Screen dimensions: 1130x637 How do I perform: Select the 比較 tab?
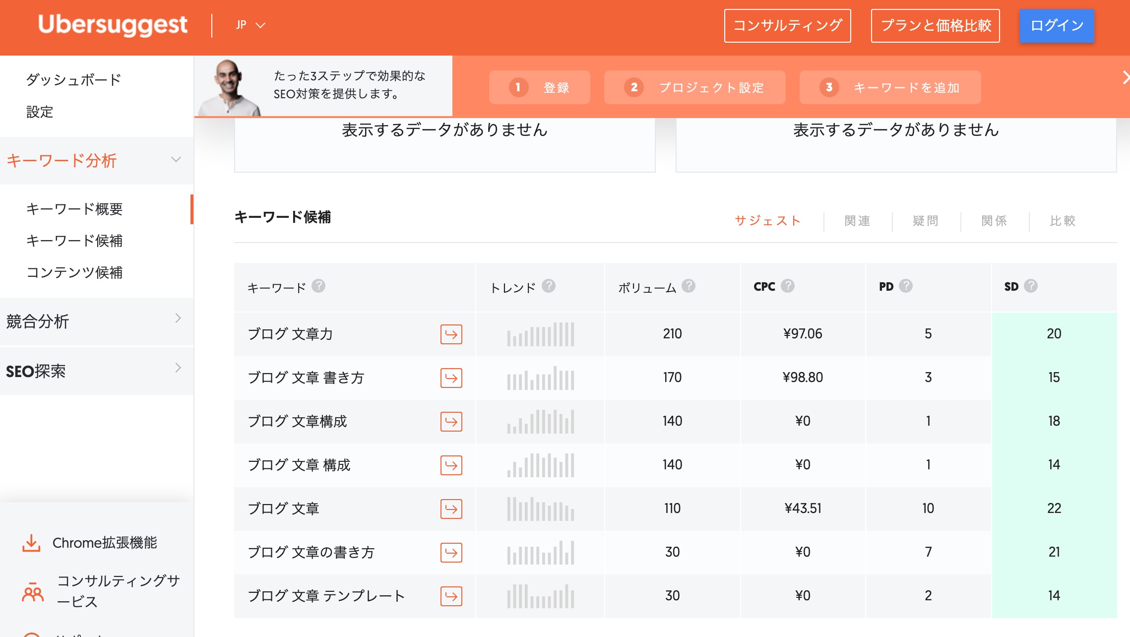pos(1063,221)
